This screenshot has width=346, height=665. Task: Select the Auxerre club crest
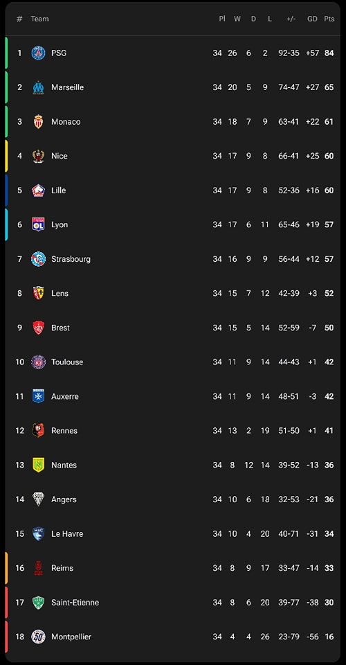pyautogui.click(x=38, y=396)
